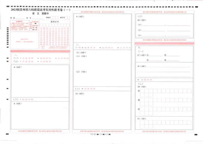Fill bubble B for question 5
The height and width of the screenshot is (144, 203).
pos(44,61)
